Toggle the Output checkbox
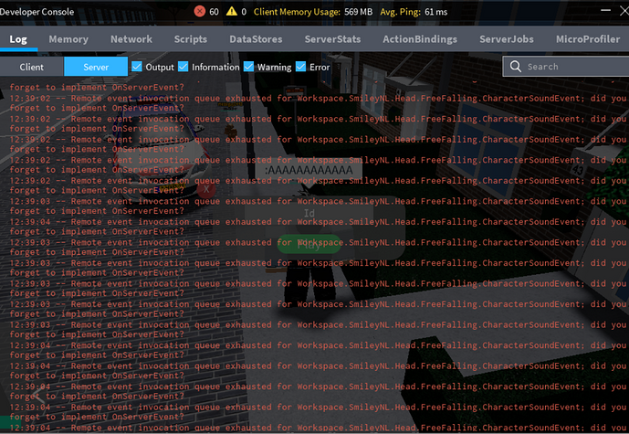 pos(137,67)
